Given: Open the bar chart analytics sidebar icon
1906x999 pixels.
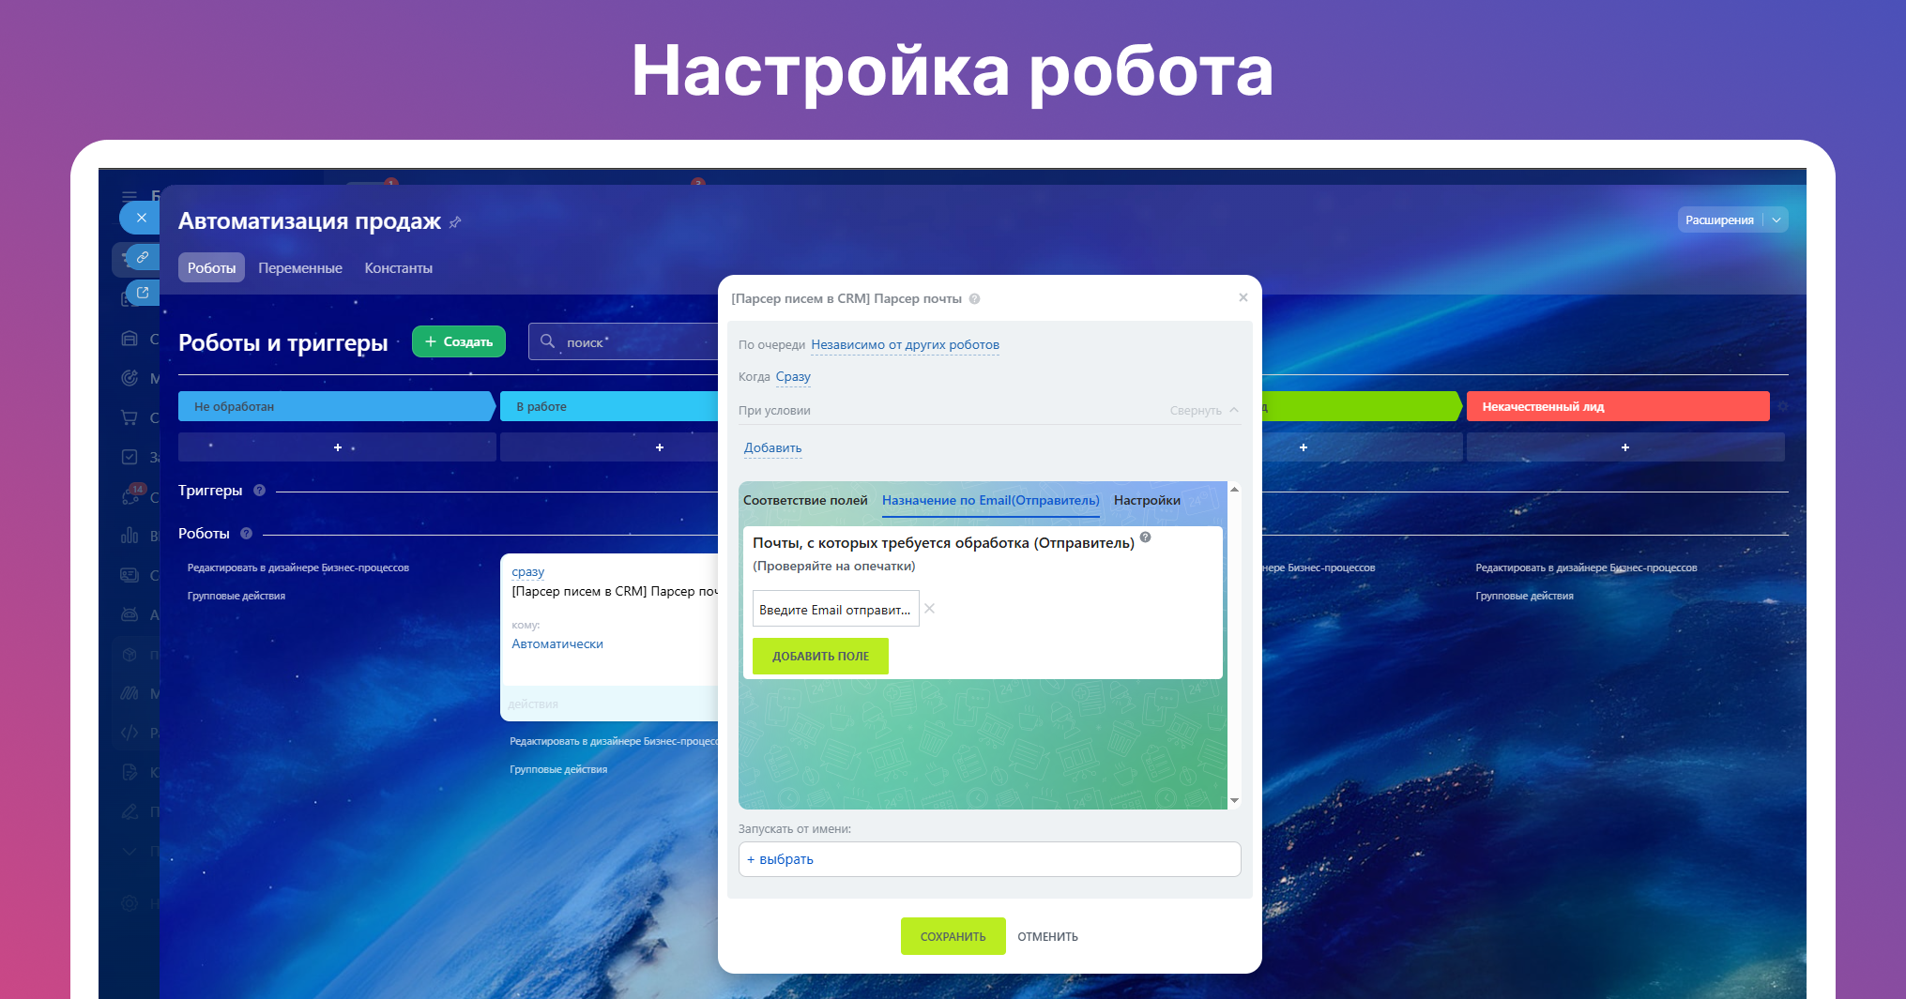Looking at the screenshot, I should pyautogui.click(x=130, y=536).
